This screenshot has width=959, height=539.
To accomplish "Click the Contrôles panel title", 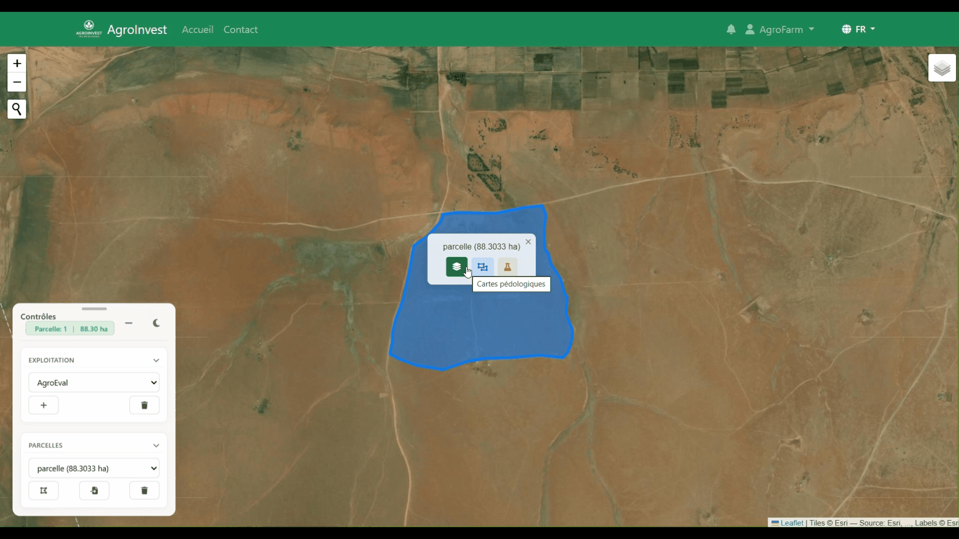I will click(38, 316).
